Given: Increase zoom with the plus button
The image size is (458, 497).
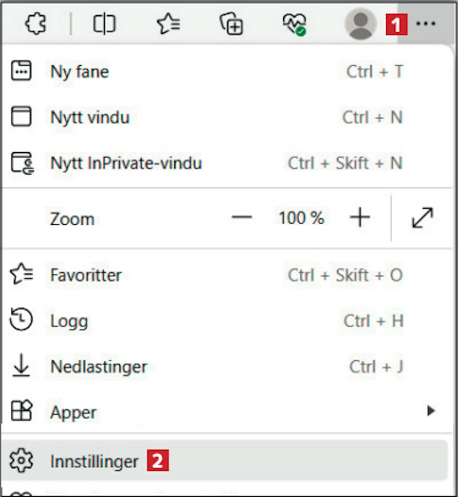Looking at the screenshot, I should 360,217.
